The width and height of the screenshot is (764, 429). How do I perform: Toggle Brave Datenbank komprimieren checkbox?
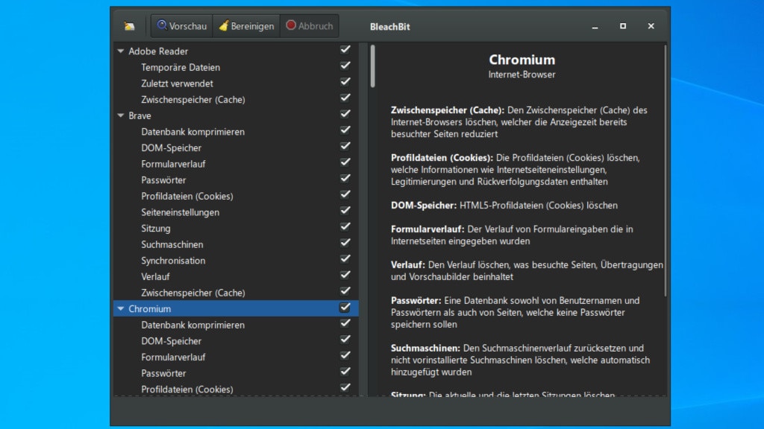[x=345, y=130]
